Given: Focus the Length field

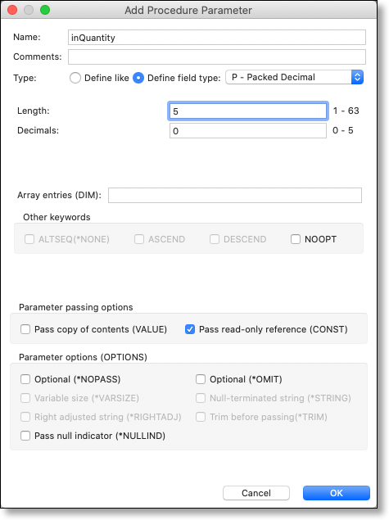Looking at the screenshot, I should (248, 111).
